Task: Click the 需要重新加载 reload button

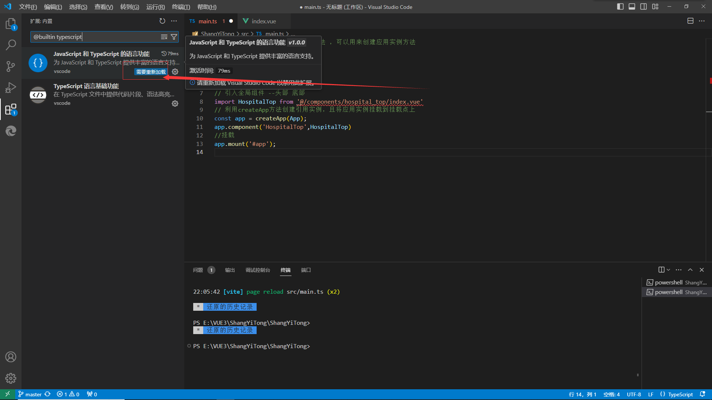Action: pyautogui.click(x=151, y=72)
